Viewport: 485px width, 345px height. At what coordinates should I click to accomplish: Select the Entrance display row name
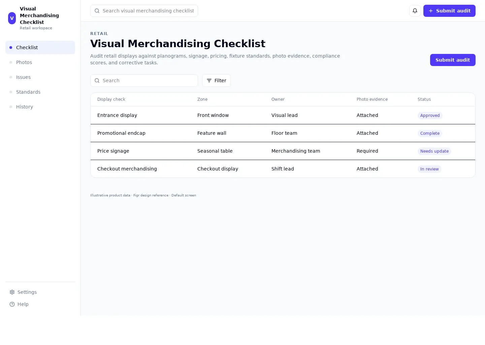pyautogui.click(x=117, y=115)
